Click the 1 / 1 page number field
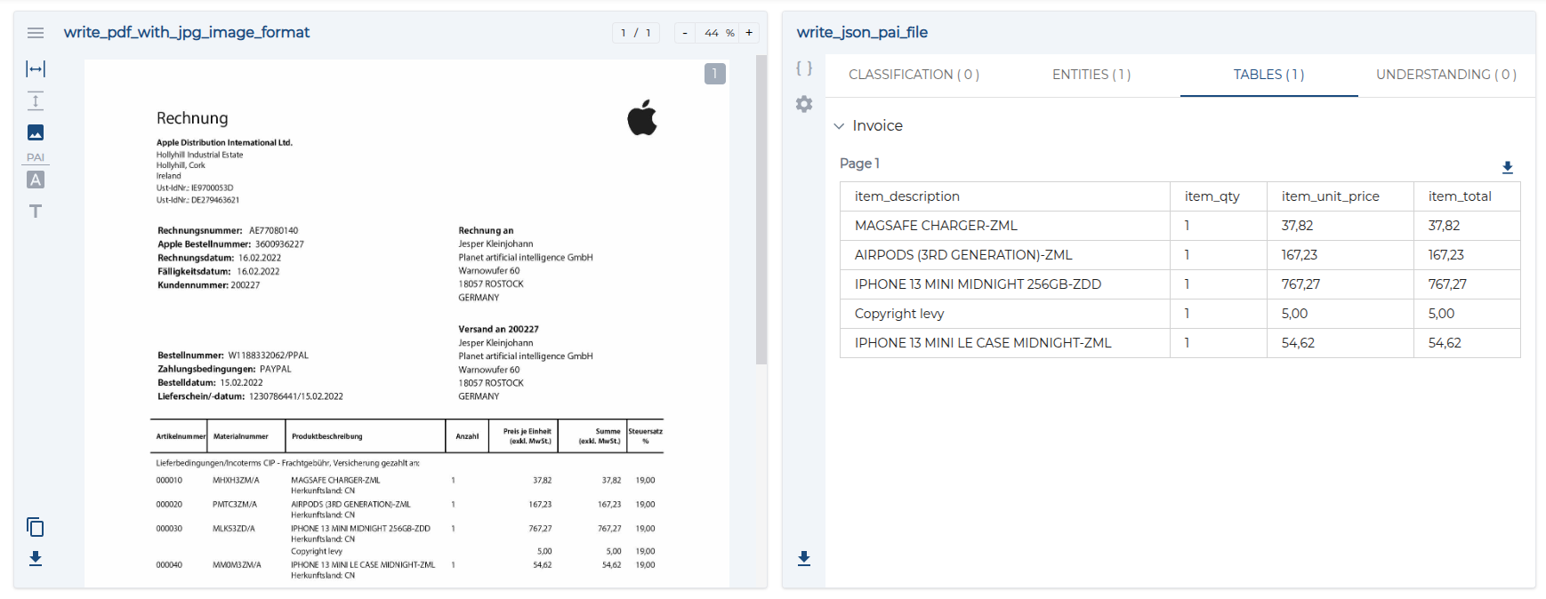The width and height of the screenshot is (1546, 599). coord(636,33)
